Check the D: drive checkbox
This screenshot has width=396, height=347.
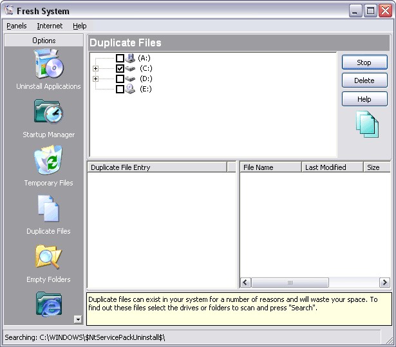coord(120,79)
